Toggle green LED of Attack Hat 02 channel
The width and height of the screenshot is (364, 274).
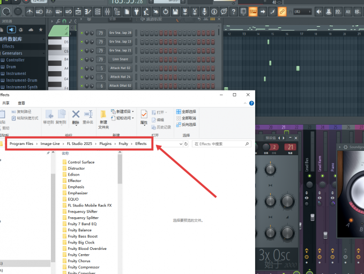[81, 68]
